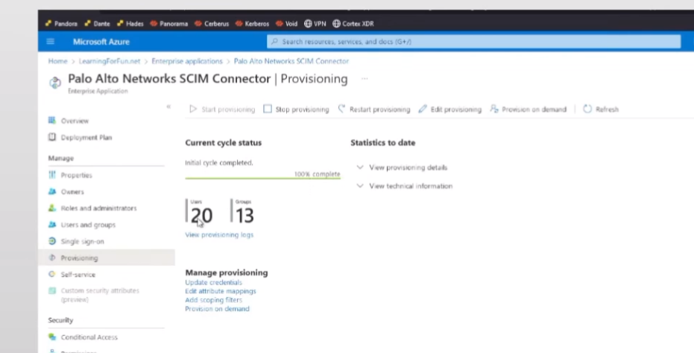
Task: Click the Microsoft Azure title
Action: click(x=101, y=42)
